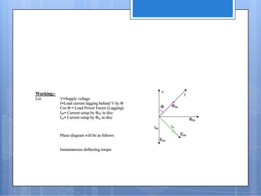Click the 'Ise= Current setup by Φse' line
261x196 pixels.
(x=86, y=117)
